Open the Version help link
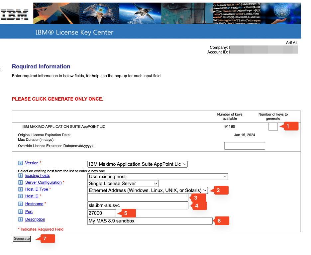The image size is (311, 255). coord(32,163)
